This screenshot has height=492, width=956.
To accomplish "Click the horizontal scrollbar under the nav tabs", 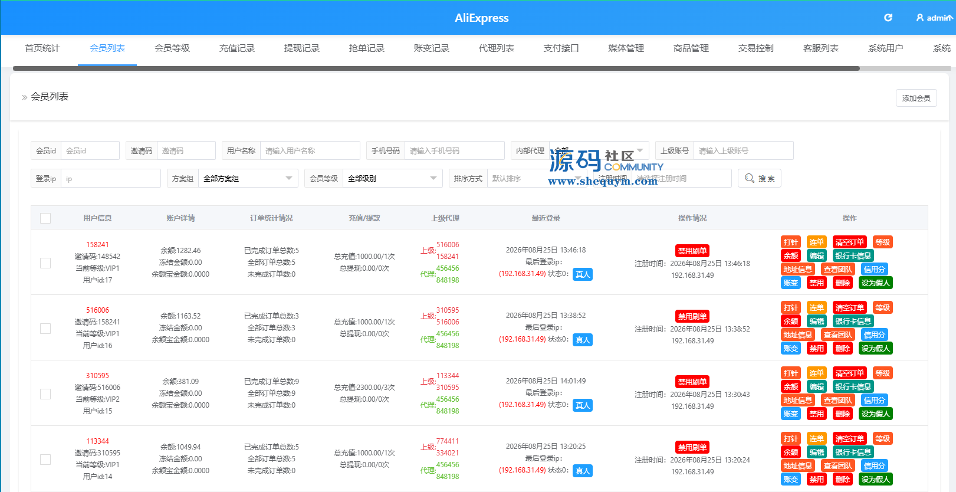I will coord(436,68).
